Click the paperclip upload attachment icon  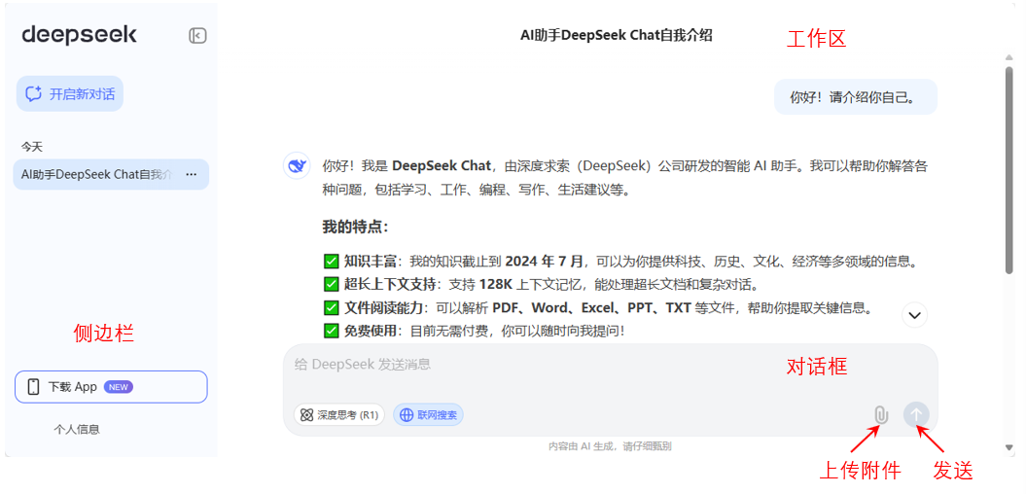click(881, 414)
